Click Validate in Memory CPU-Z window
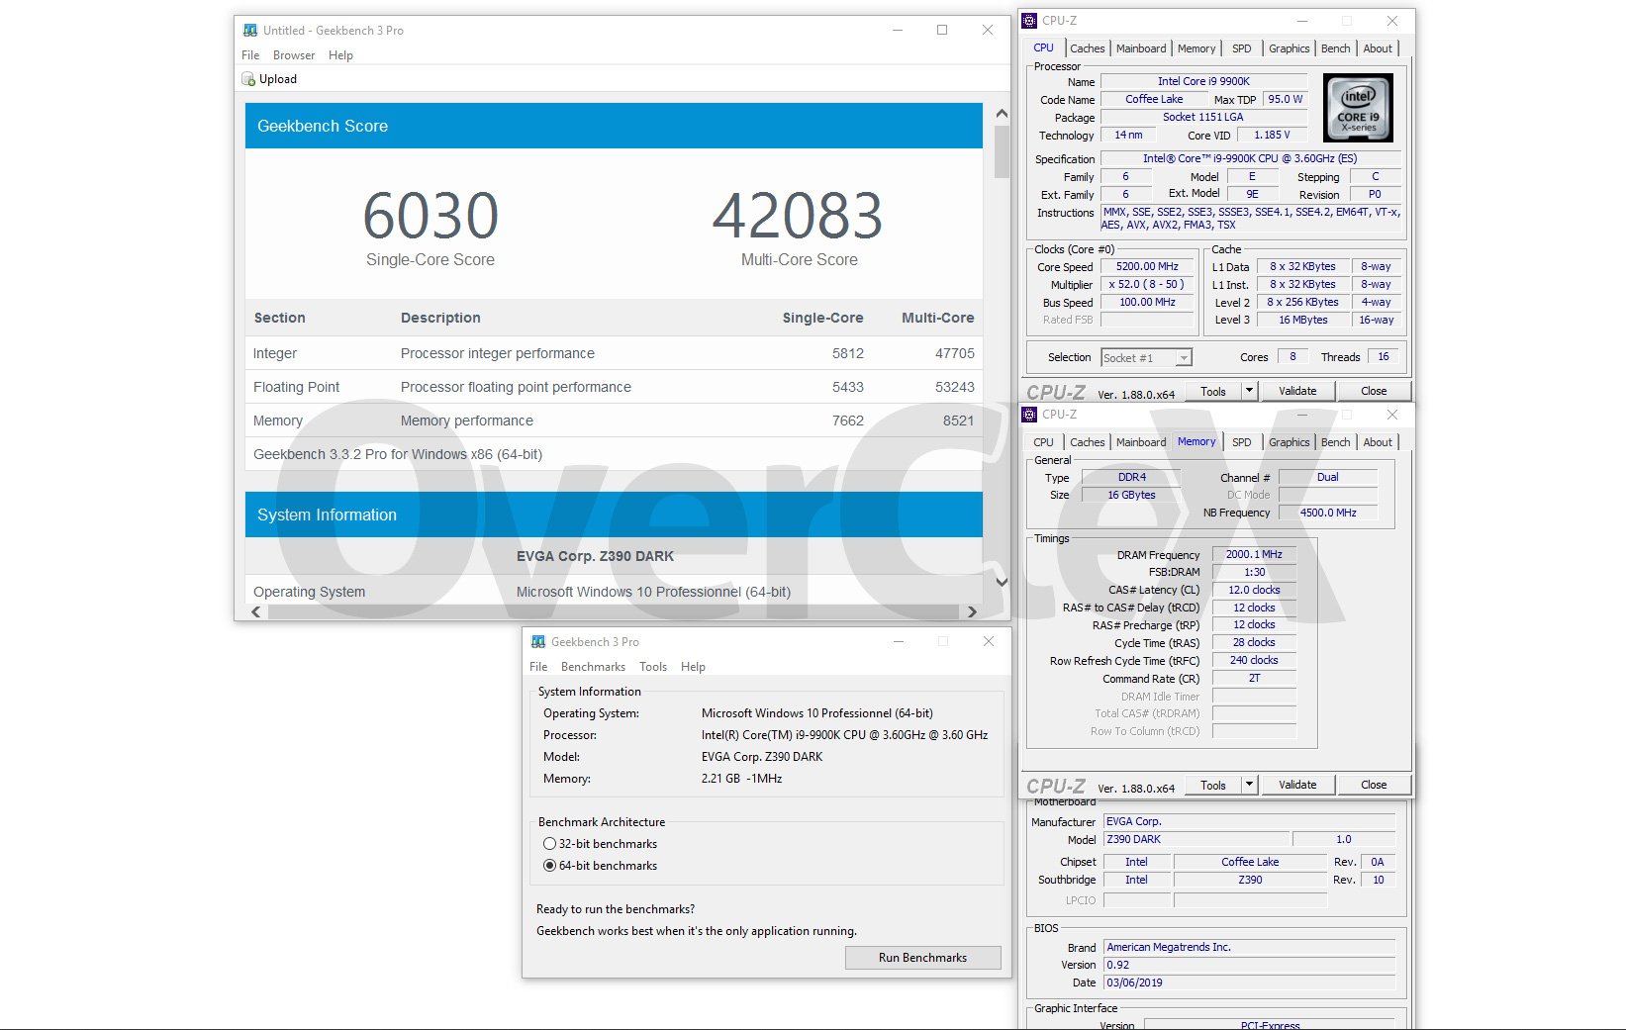This screenshot has height=1030, width=1626. pos(1297,785)
